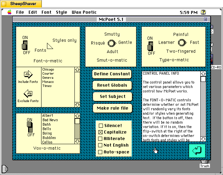The height and width of the screenshot is (175, 223).
Task: Click the Painful dial label
Action: click(x=181, y=35)
